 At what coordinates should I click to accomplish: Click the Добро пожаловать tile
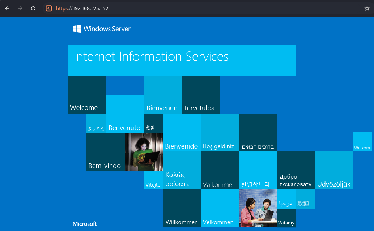pyautogui.click(x=296, y=171)
